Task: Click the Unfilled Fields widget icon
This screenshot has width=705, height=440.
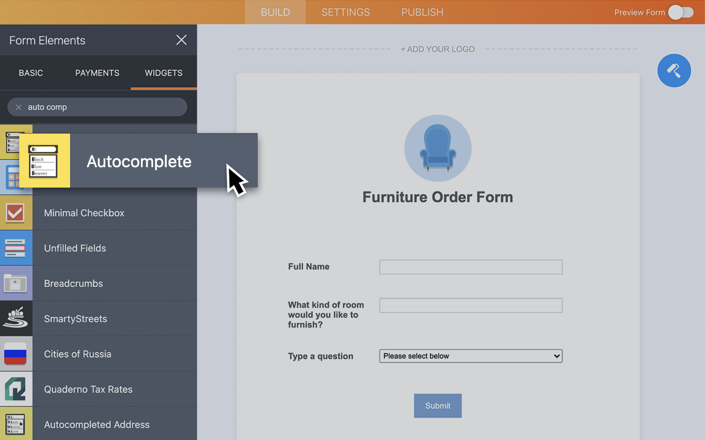Action: 16,248
